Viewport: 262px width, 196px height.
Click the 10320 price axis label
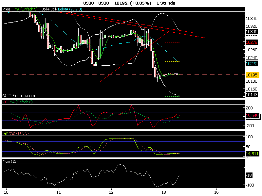coord(252,26)
